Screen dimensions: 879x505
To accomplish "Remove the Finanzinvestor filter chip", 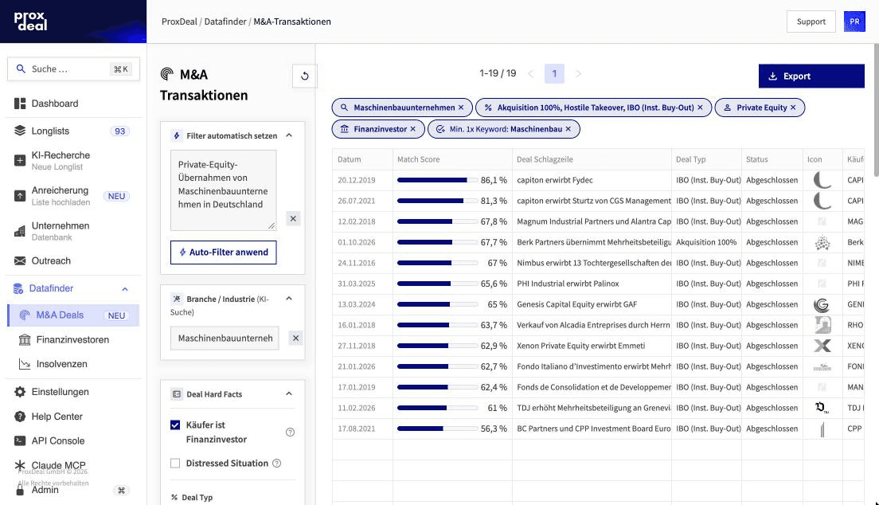I will [x=412, y=129].
